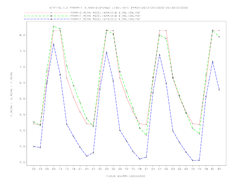
Task: Click the x-axis label FHOUR VHHMM:1200>0000
Action: (x=126, y=176)
